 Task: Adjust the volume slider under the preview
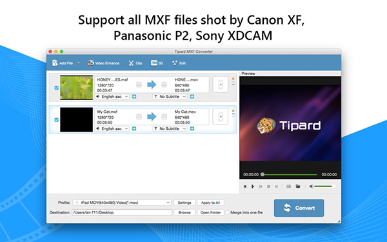point(324,187)
